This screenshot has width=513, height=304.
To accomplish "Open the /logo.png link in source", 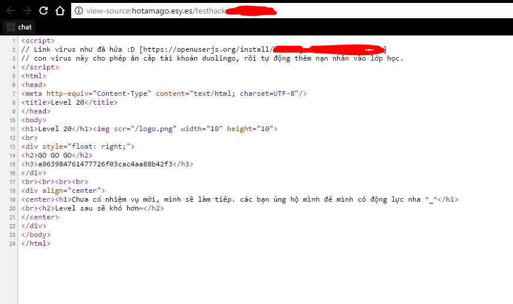I will (154, 129).
